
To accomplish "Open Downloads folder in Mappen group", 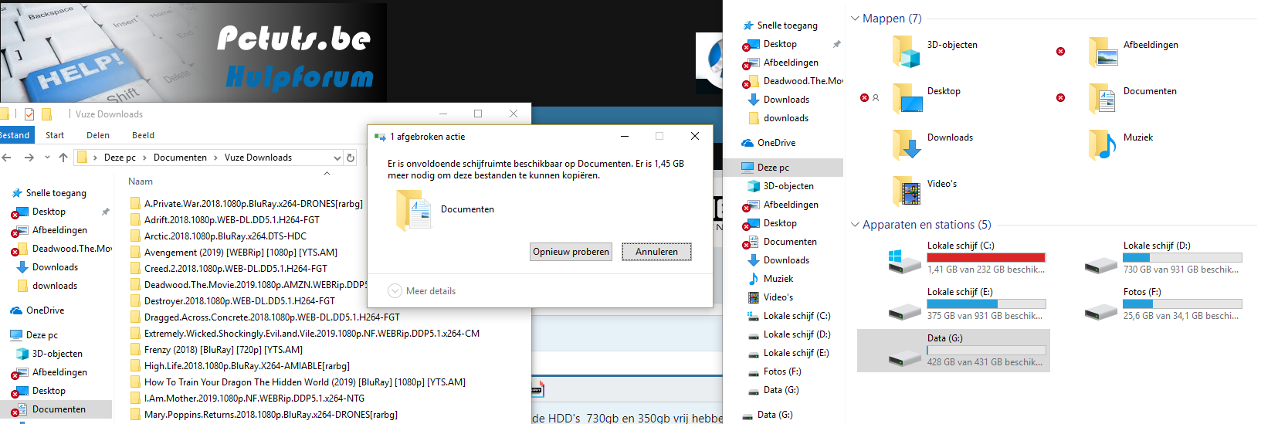I will pyautogui.click(x=932, y=145).
